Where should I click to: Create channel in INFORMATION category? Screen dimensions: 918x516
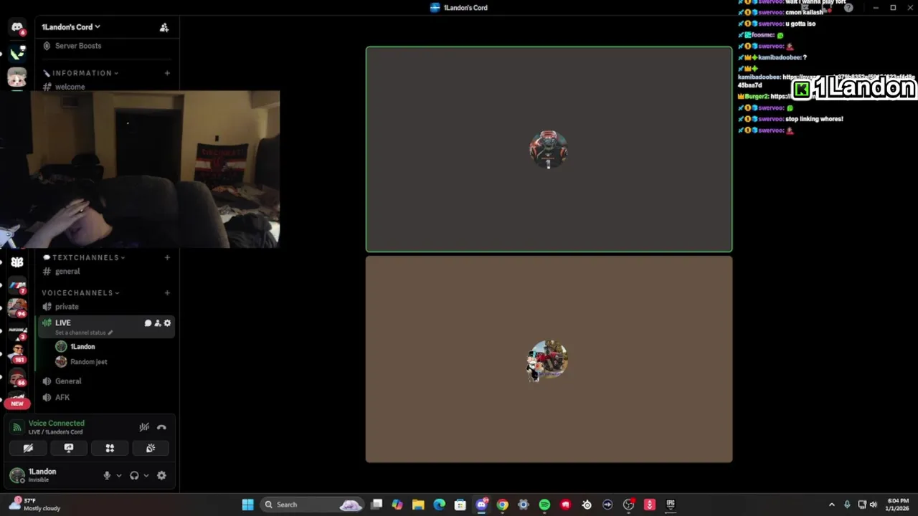tap(167, 73)
